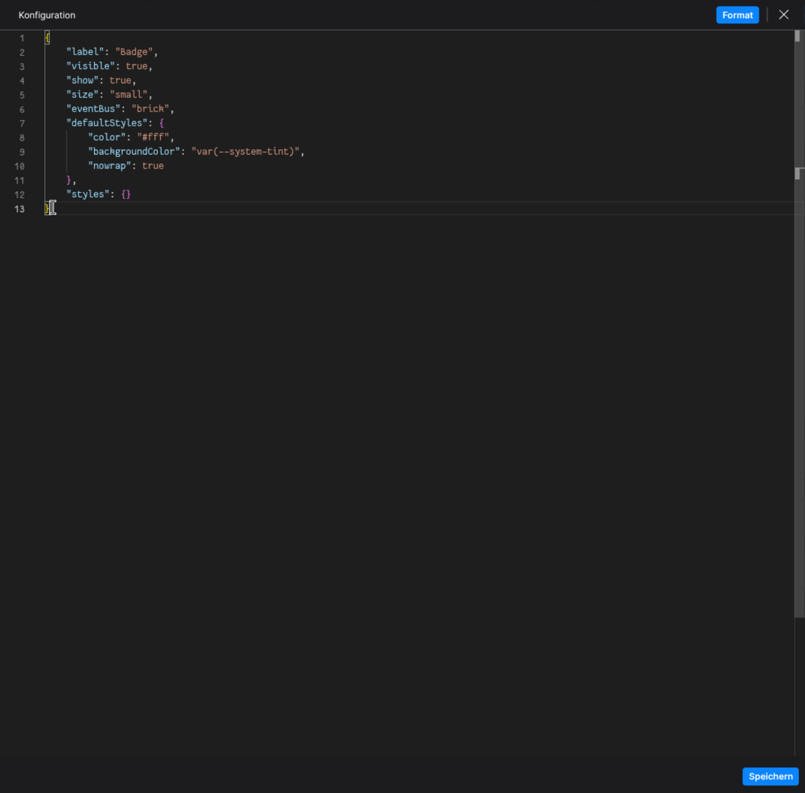The height and width of the screenshot is (793, 805).
Task: Click line number 12 in gutter
Action: [x=20, y=195]
